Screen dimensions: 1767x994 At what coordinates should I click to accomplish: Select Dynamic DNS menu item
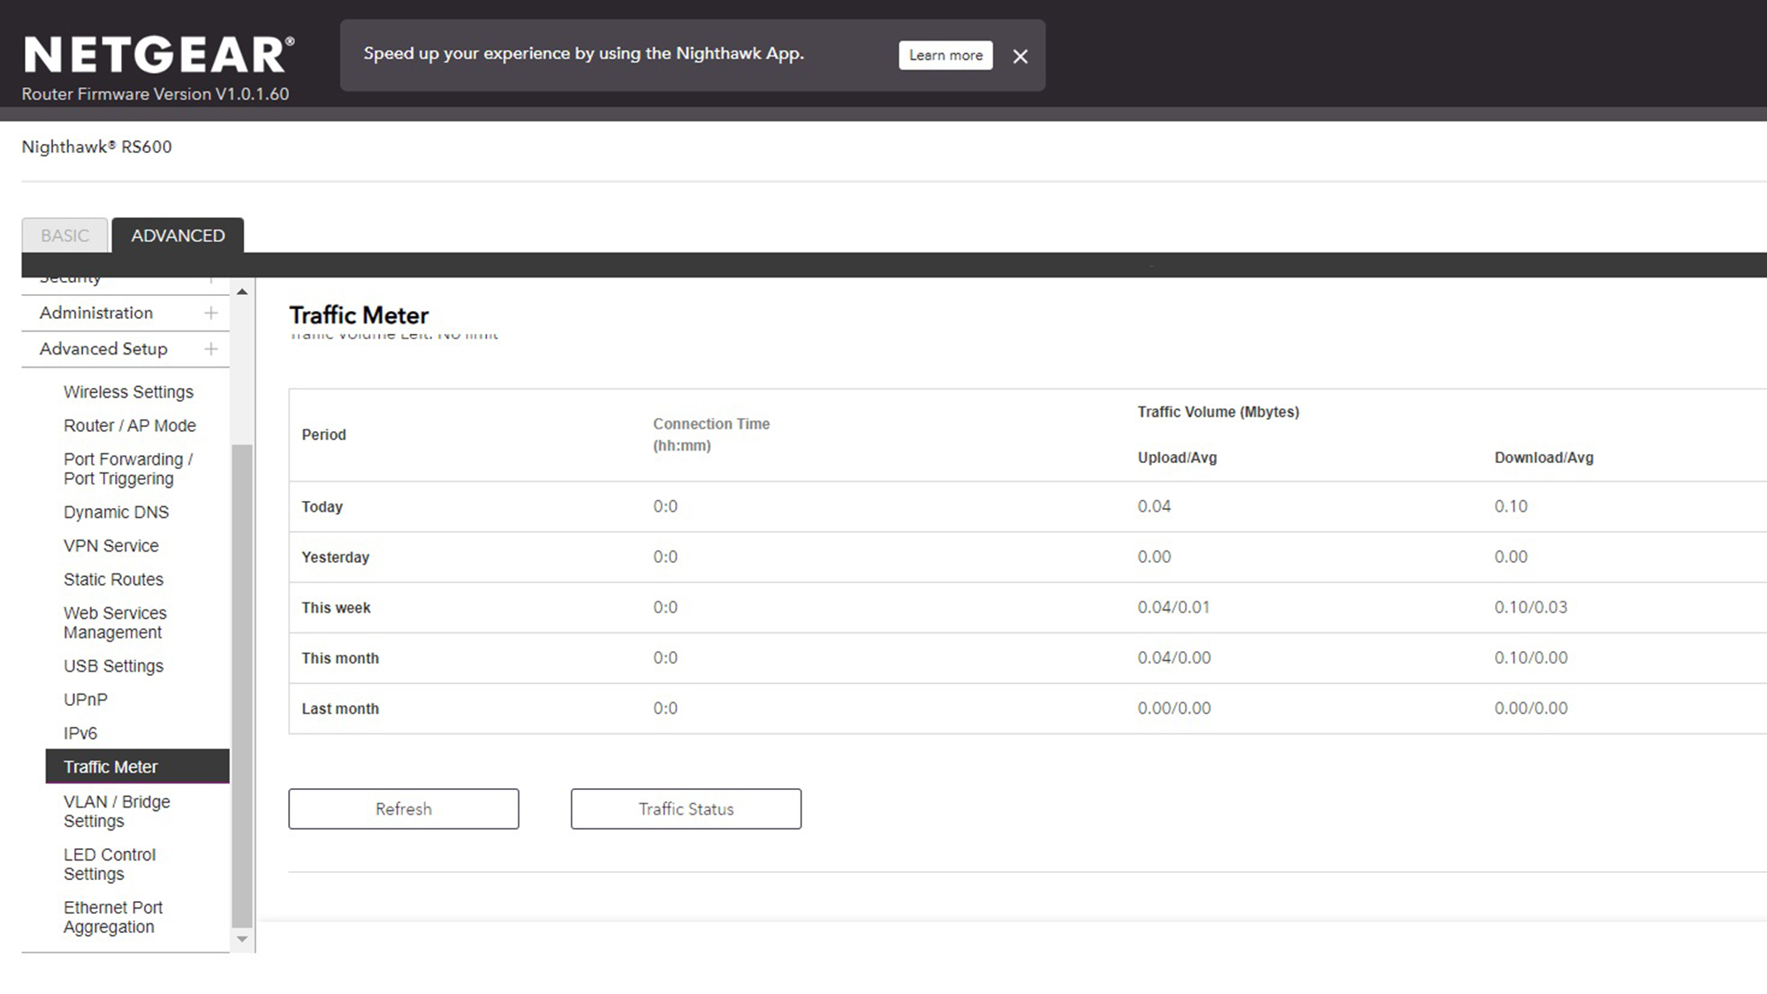point(116,512)
